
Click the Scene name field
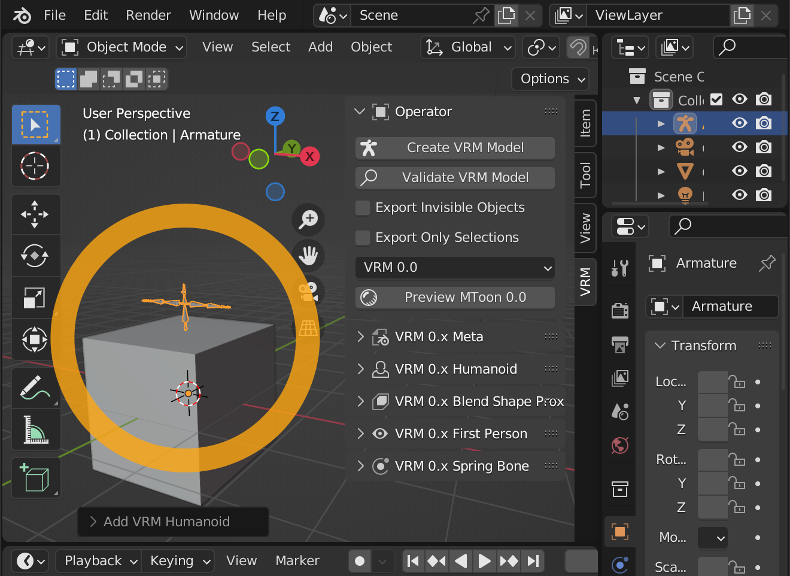422,16
